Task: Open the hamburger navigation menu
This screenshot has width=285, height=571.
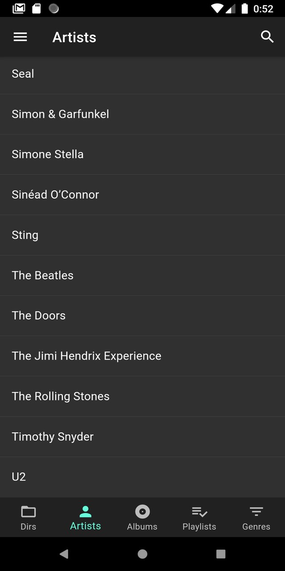Action: click(20, 37)
